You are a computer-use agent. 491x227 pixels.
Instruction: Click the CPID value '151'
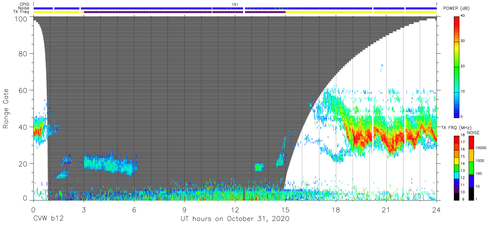coord(235,4)
